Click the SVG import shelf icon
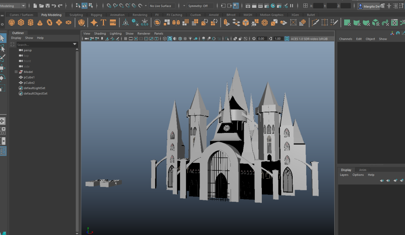405x235 pixels. [113, 22]
